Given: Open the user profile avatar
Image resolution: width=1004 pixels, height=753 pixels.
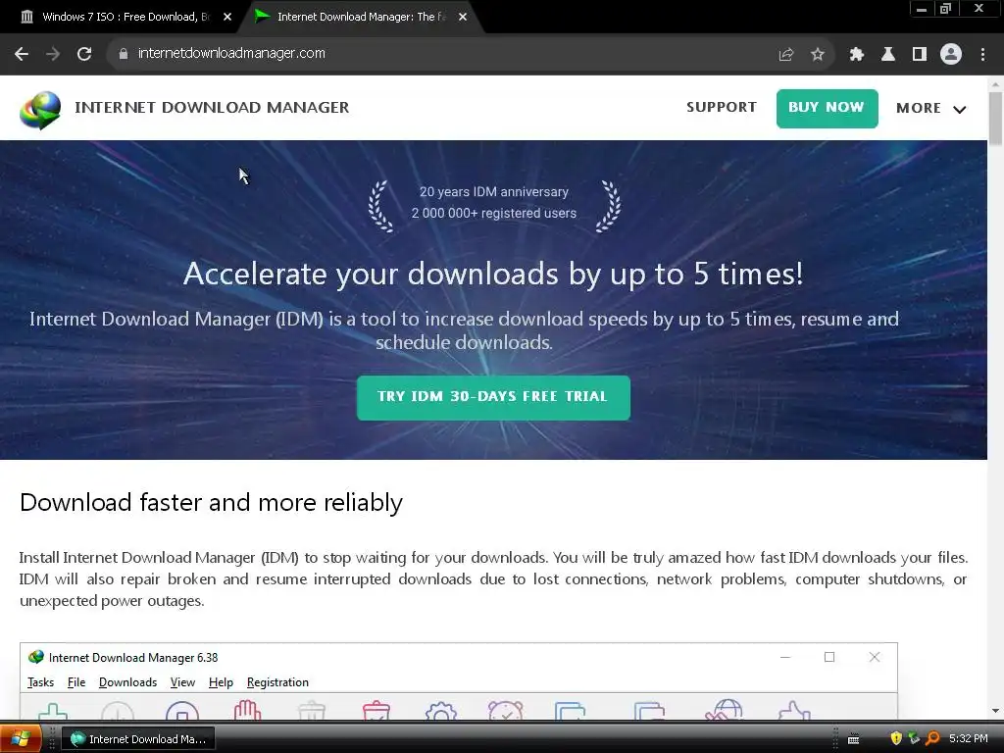Looking at the screenshot, I should [951, 55].
